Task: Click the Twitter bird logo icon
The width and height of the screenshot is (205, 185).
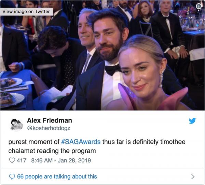Action: 192,121
